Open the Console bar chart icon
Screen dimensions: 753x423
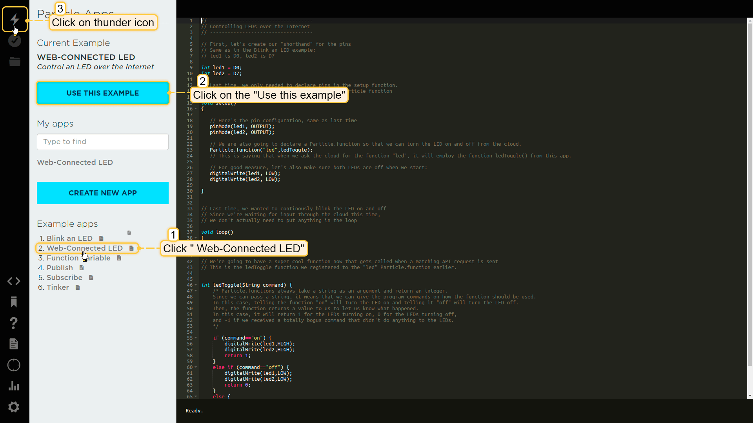14,386
